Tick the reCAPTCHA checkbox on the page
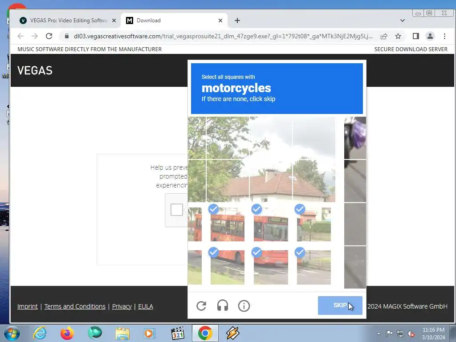 point(176,210)
